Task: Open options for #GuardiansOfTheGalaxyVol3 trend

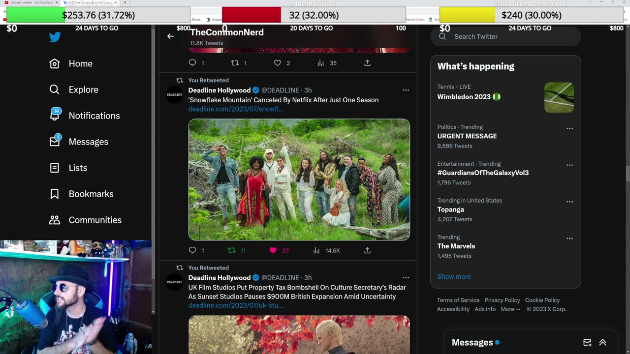Action: click(569, 165)
